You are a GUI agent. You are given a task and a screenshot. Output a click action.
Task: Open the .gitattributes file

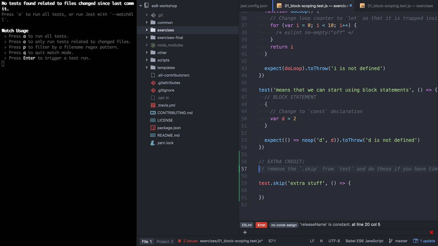169,83
